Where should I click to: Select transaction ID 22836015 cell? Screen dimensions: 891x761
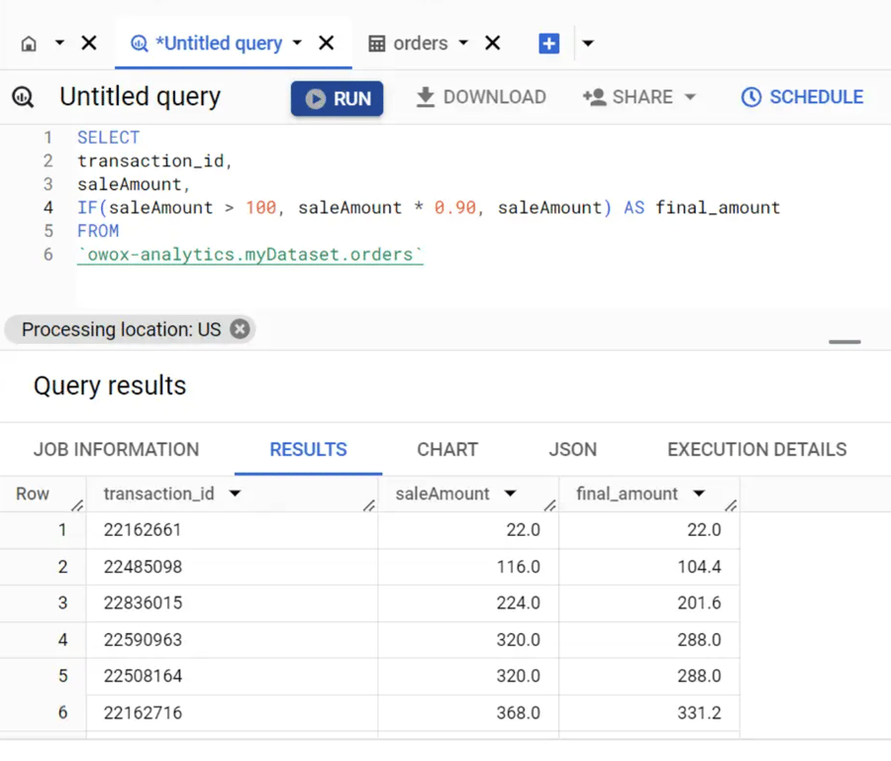click(x=232, y=602)
